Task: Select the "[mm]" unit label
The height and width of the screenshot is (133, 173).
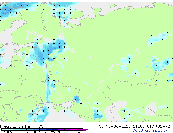Action: [30, 126]
